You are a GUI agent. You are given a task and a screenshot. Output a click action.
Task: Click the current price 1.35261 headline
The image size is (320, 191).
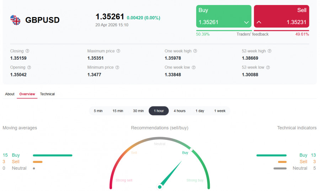pos(110,17)
